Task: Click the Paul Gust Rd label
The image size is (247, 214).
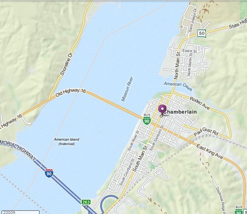Action: click(206, 131)
